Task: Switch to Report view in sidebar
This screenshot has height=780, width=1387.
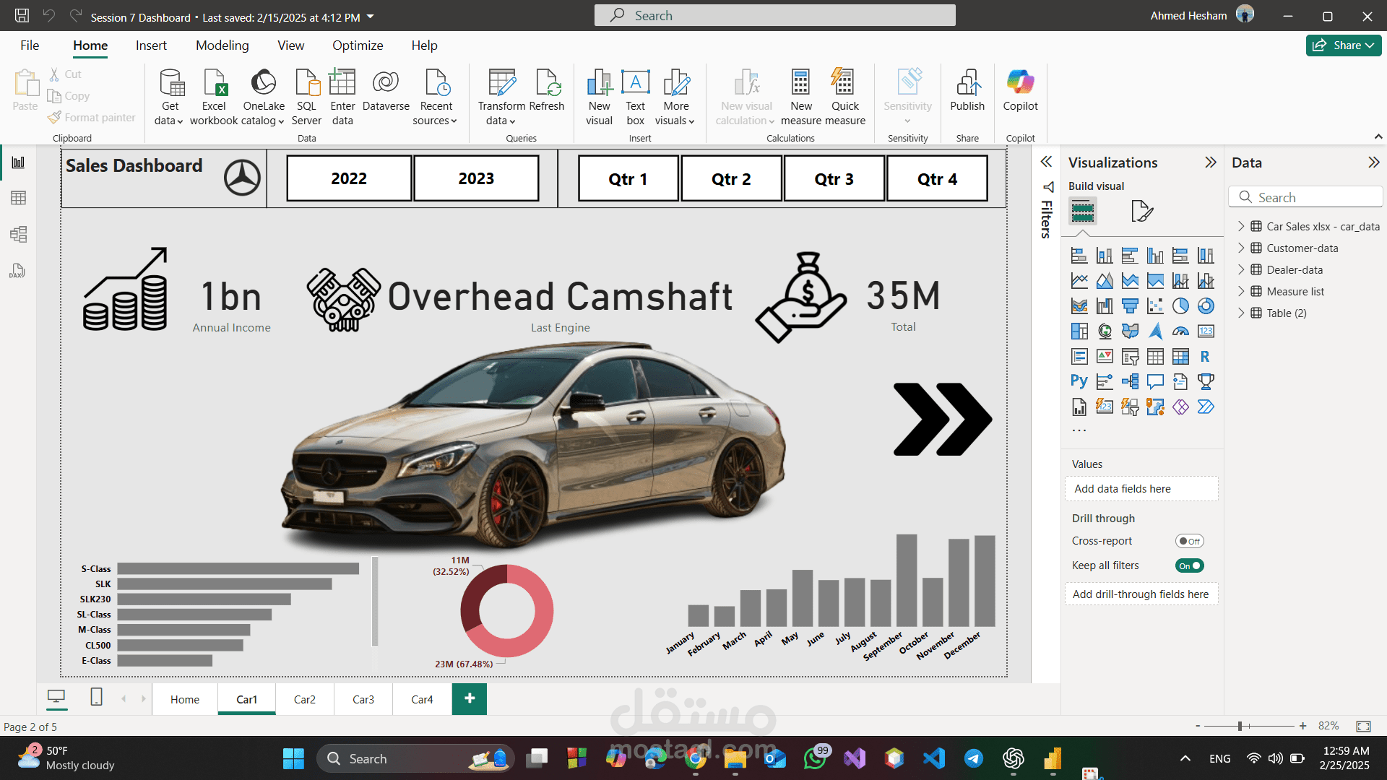Action: (x=18, y=162)
